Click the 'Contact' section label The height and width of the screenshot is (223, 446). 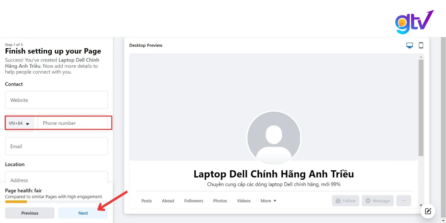pos(14,84)
